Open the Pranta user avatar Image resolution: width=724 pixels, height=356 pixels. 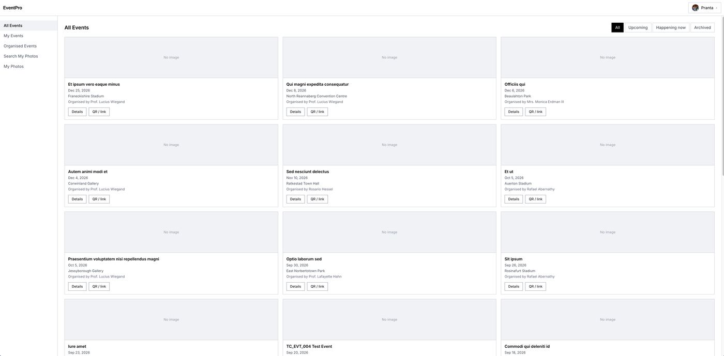(x=695, y=8)
